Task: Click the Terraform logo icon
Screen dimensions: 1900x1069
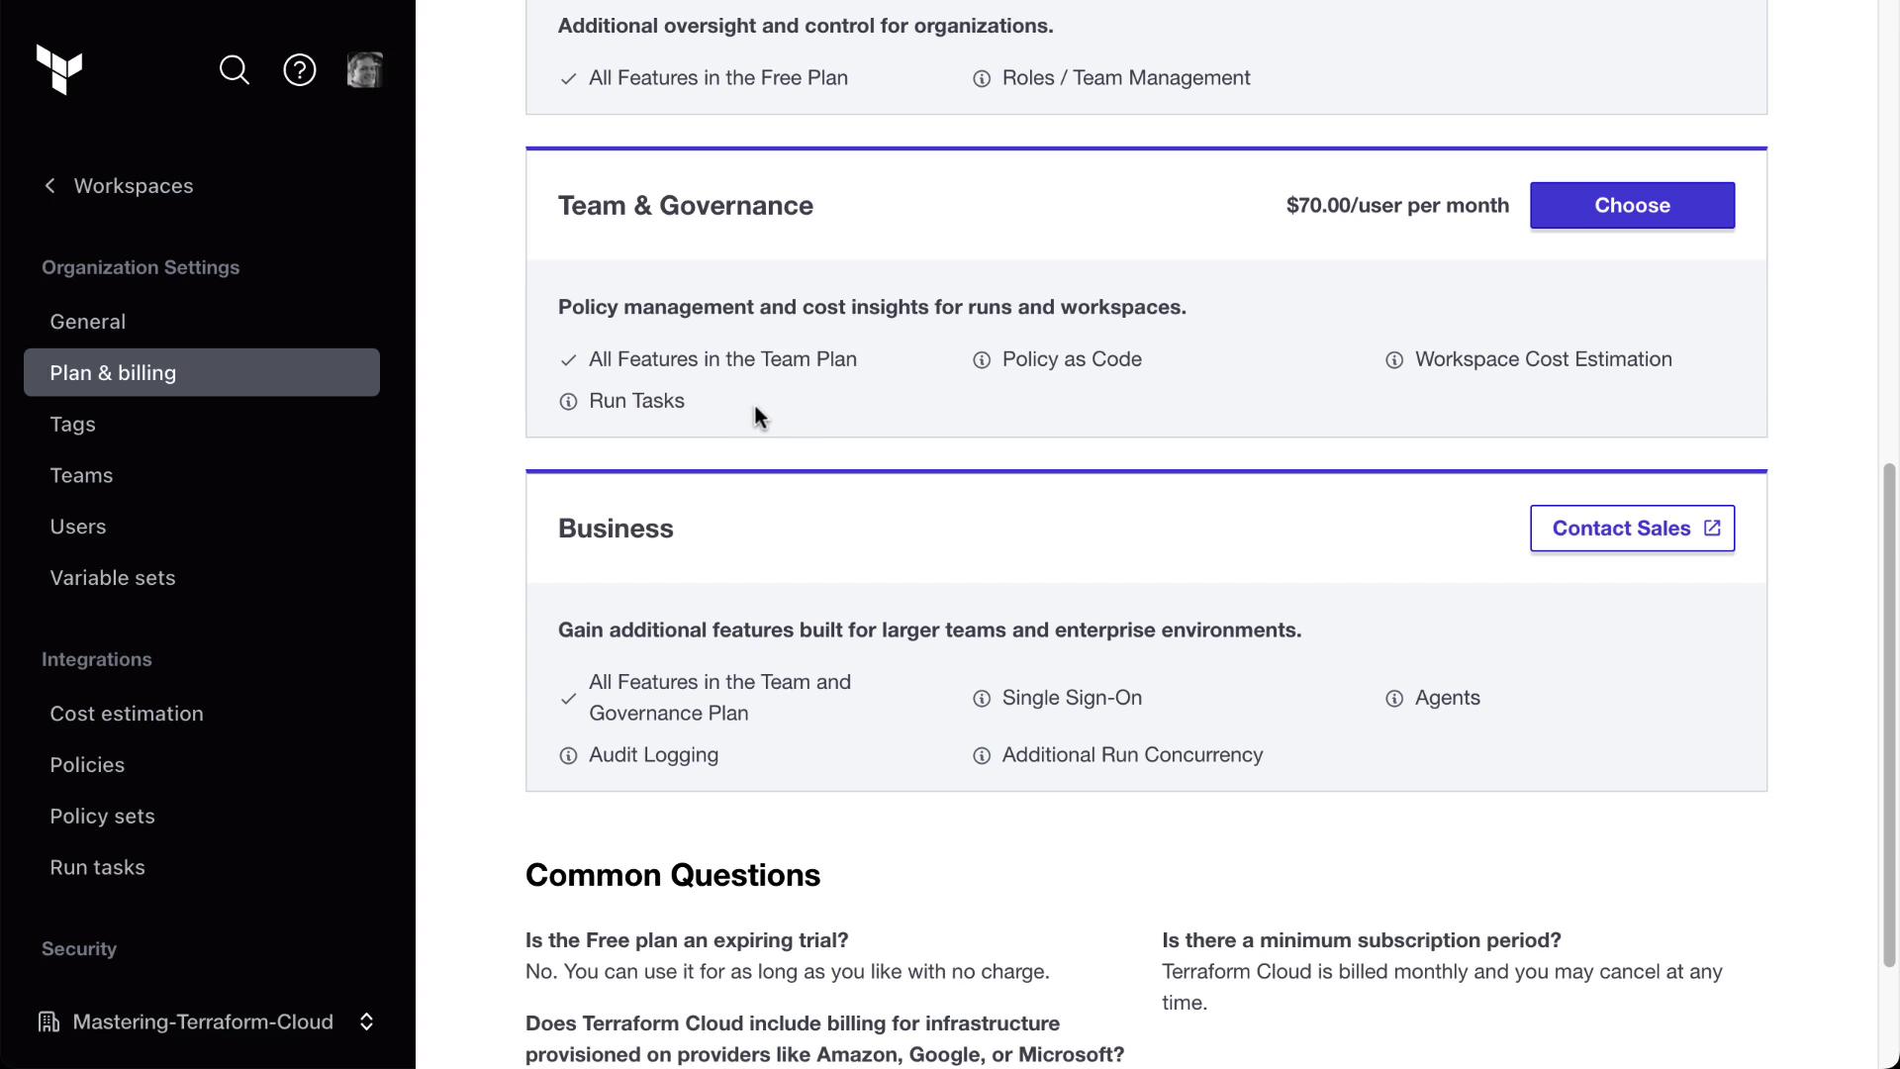Action: click(x=59, y=70)
